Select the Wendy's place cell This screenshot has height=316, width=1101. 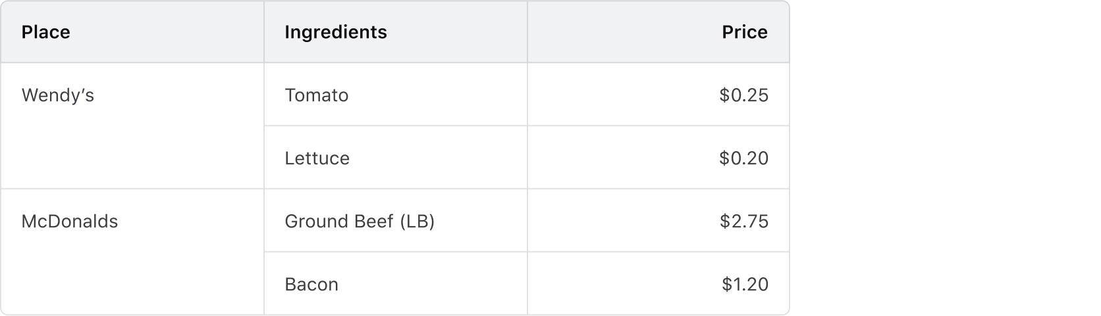pyautogui.click(x=58, y=96)
